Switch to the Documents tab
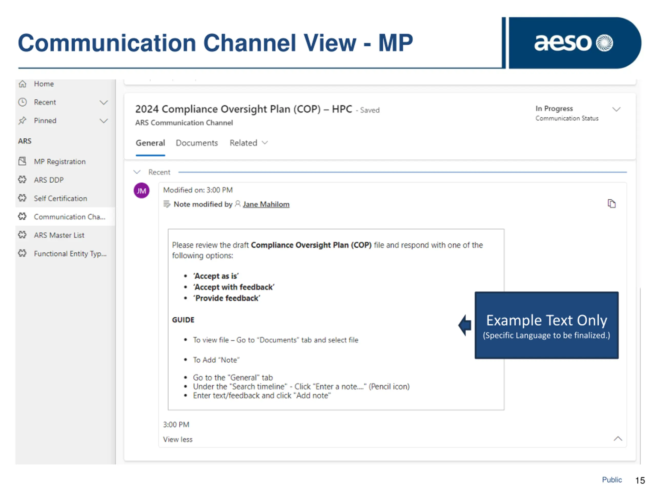Viewport: 656px width, 492px height. tap(197, 143)
